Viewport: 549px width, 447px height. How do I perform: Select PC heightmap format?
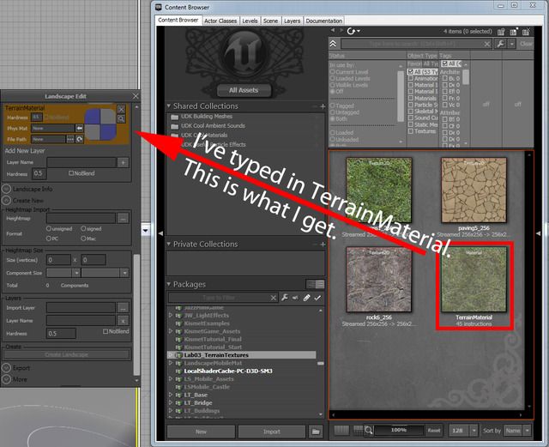click(x=49, y=239)
